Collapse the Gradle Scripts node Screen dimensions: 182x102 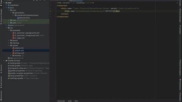(4, 61)
